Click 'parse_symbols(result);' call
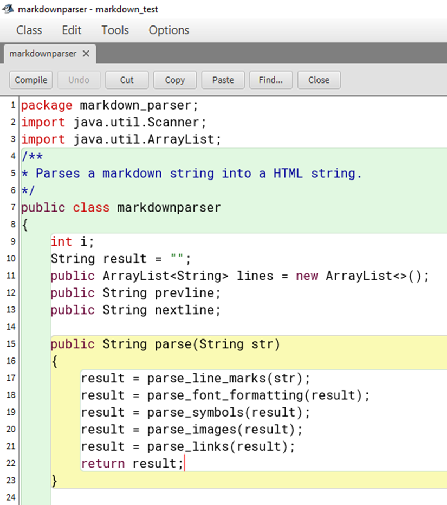The height and width of the screenshot is (505, 447). tap(229, 413)
